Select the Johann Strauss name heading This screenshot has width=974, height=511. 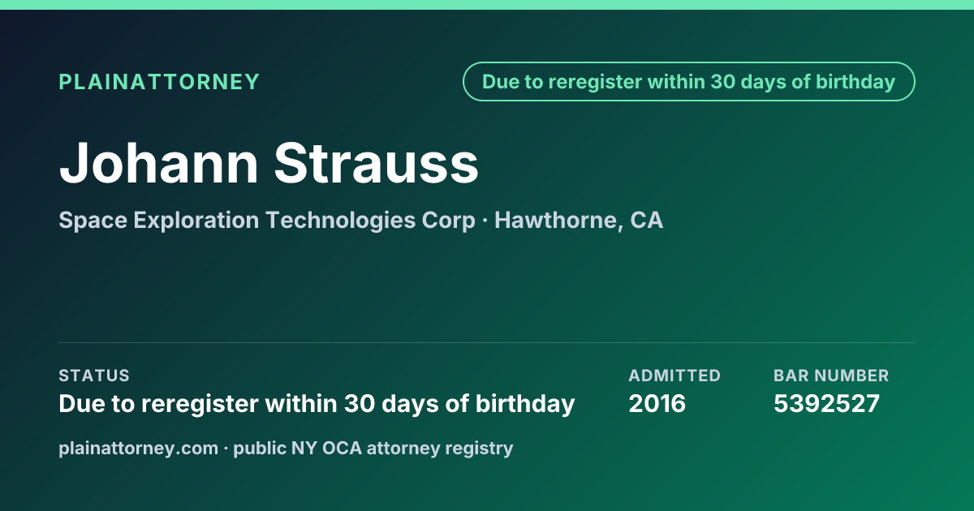pyautogui.click(x=269, y=162)
